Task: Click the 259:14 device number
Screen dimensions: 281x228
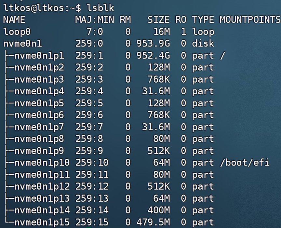Action: (92, 210)
